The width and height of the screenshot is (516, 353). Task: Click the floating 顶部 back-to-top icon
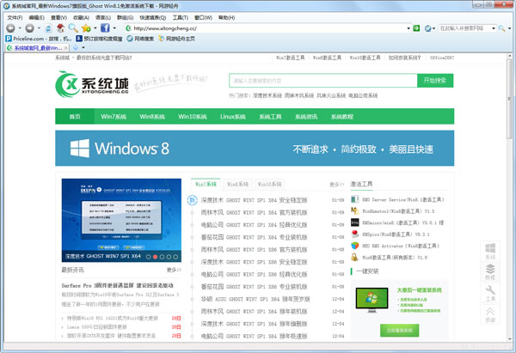(x=490, y=314)
